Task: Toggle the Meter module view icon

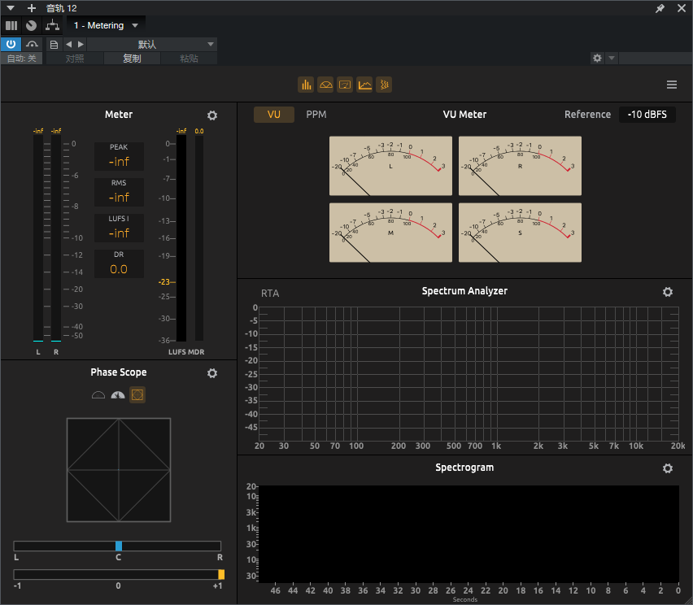Action: pyautogui.click(x=306, y=85)
